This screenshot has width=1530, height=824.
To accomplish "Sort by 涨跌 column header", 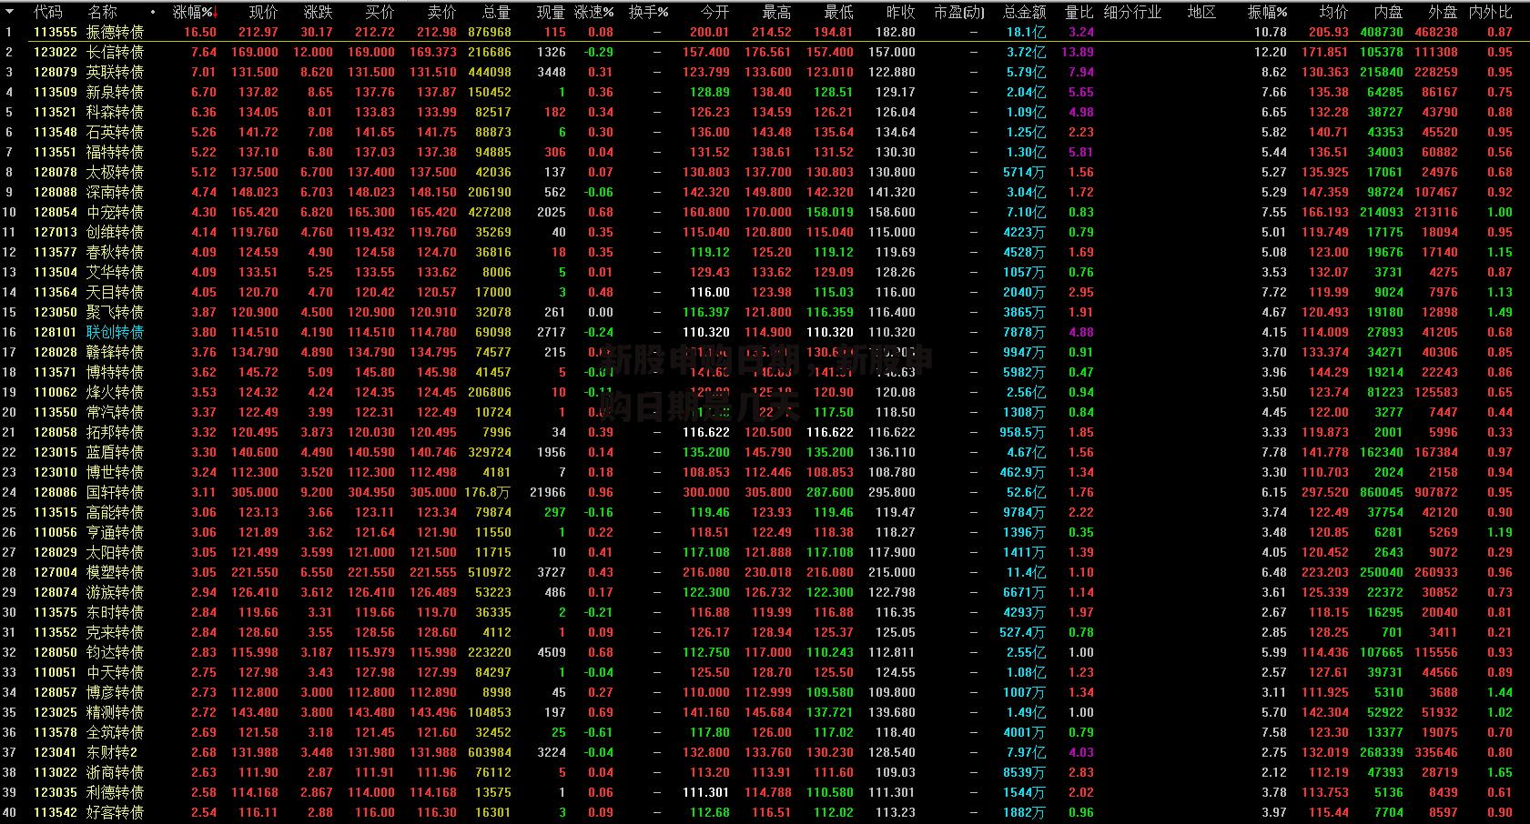I will tap(318, 12).
